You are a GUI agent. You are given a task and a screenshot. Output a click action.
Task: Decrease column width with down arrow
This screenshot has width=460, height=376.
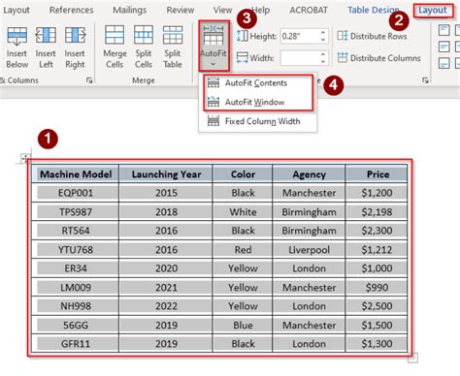(323, 61)
